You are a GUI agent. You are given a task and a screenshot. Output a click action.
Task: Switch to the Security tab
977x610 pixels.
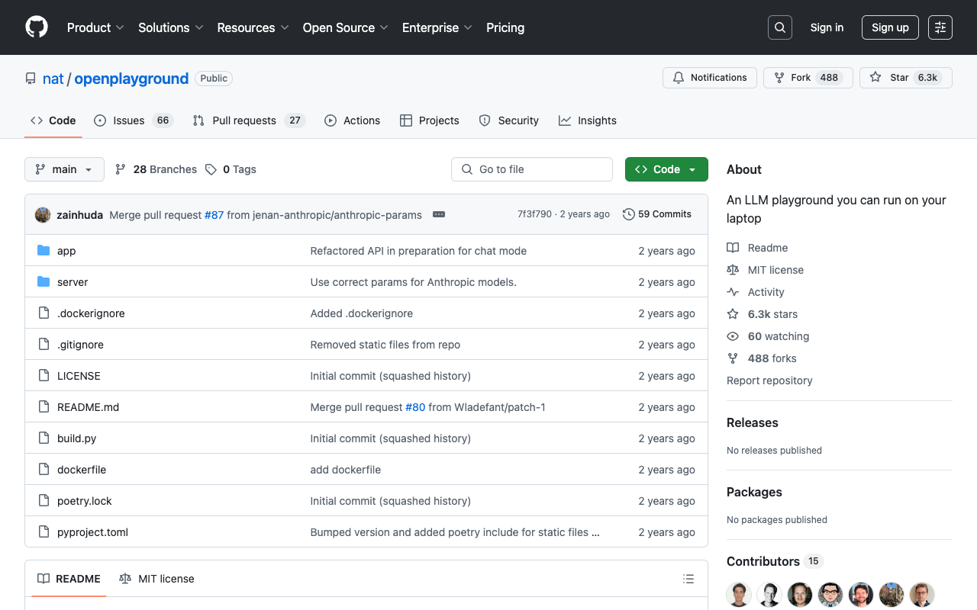(508, 120)
